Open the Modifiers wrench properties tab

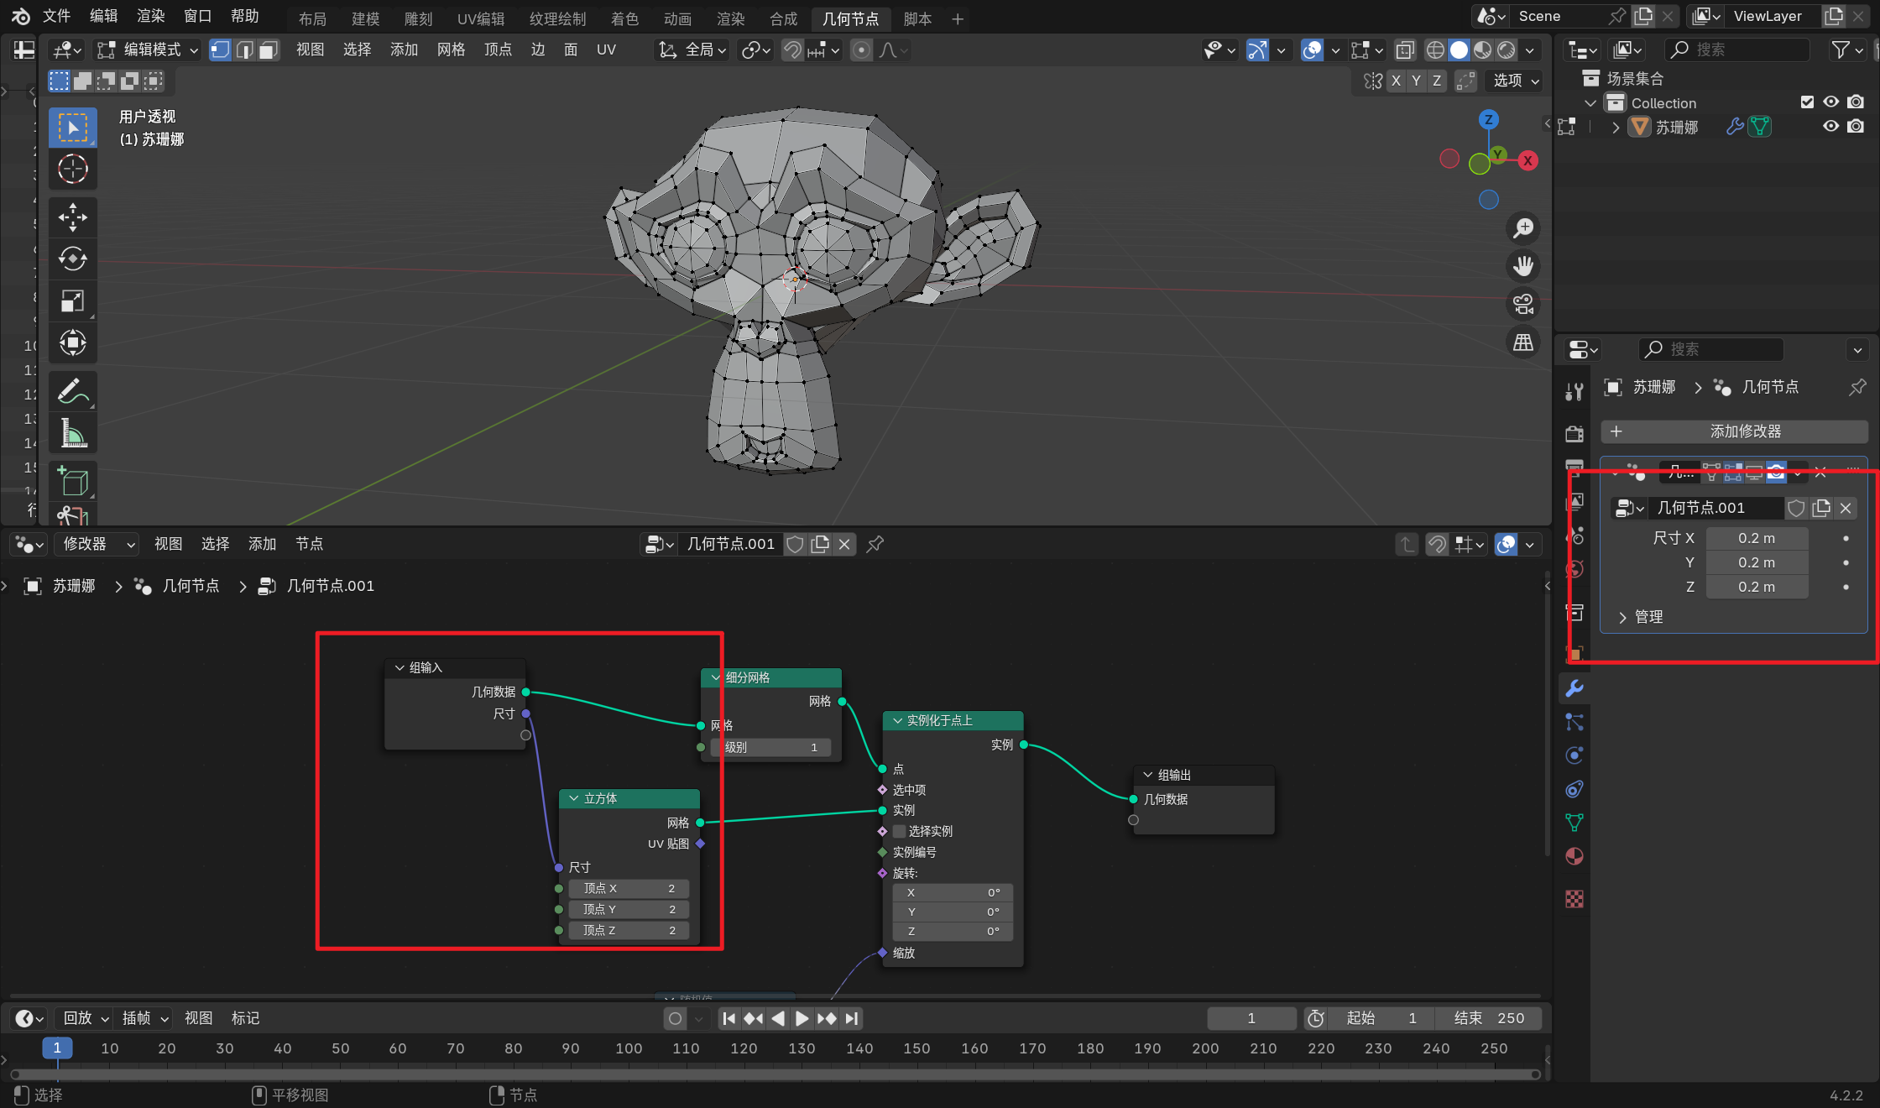[x=1574, y=688]
